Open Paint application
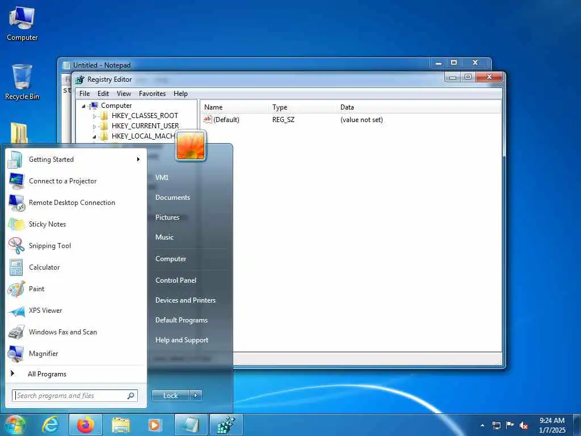Screen dimensions: 581x436 (76, 289)
